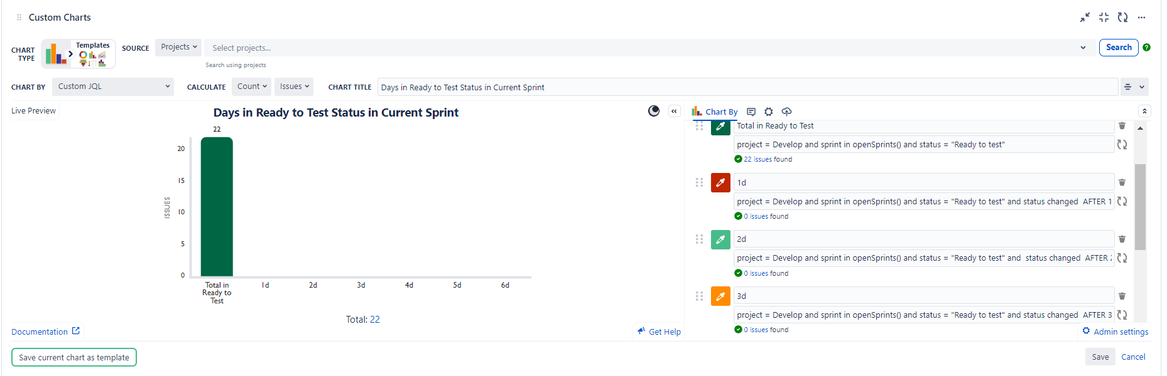Toggle the dark mode moon icon

[654, 111]
